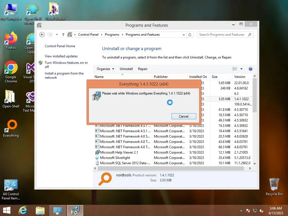This screenshot has width=288, height=216.
Task: Sort by Installed On column header
Action: pos(199,76)
